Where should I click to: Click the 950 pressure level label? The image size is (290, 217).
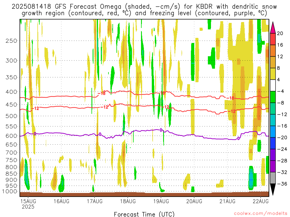click(x=11, y=186)
